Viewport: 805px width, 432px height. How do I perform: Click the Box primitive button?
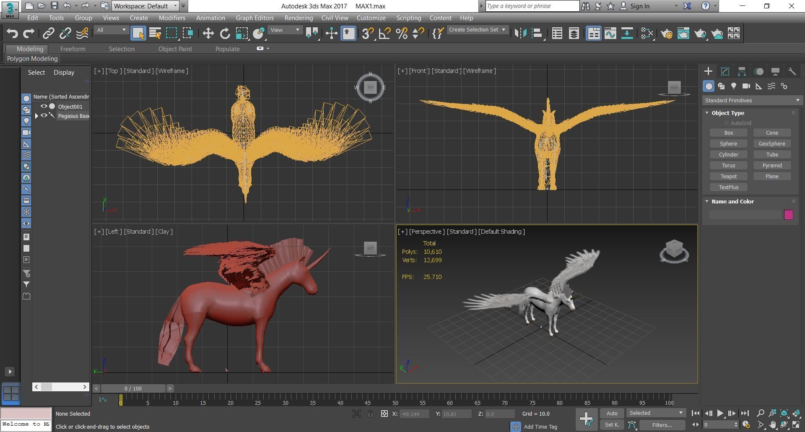click(x=729, y=133)
